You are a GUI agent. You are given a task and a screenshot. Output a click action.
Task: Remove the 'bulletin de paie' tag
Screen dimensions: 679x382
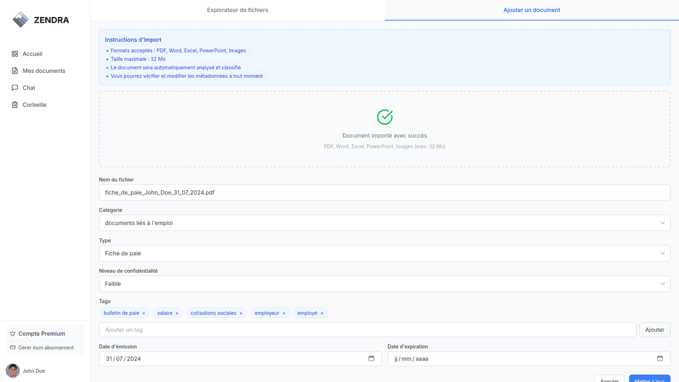click(144, 313)
